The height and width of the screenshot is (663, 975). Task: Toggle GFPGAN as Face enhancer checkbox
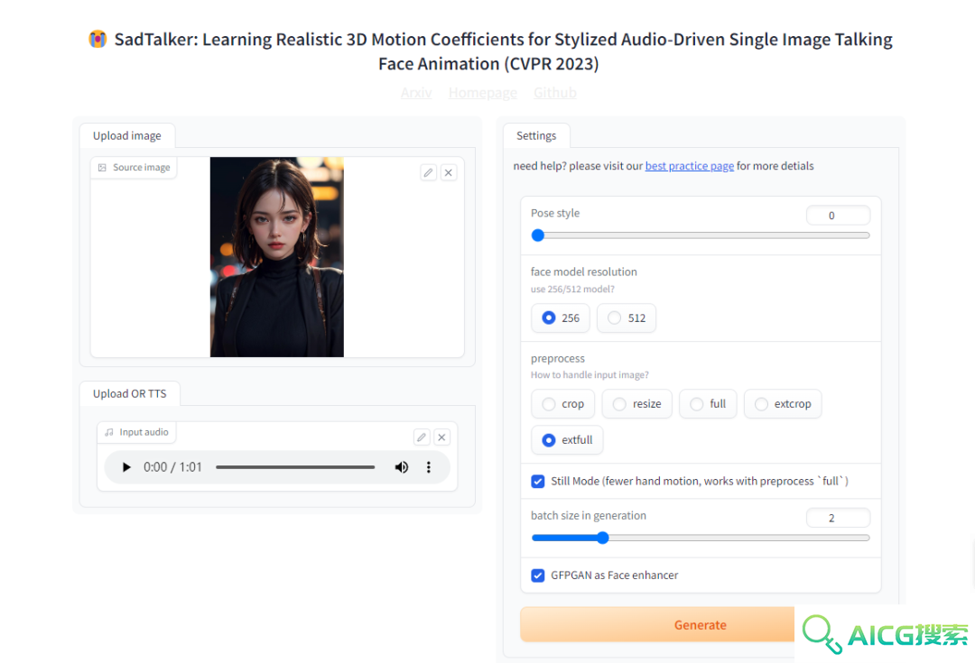pos(538,576)
